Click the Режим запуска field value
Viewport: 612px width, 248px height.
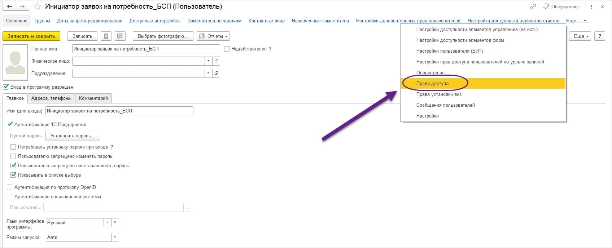coord(79,237)
